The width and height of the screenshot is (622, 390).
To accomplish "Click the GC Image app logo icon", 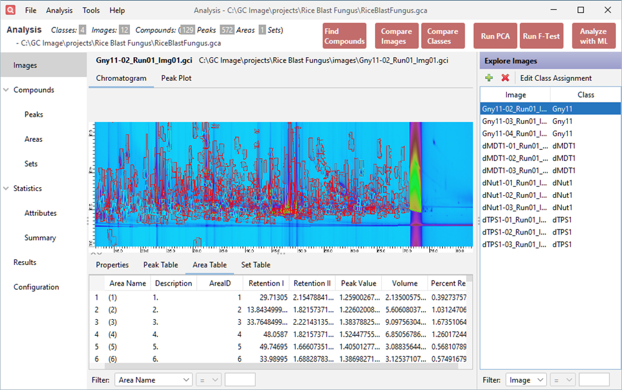I will tap(11, 10).
